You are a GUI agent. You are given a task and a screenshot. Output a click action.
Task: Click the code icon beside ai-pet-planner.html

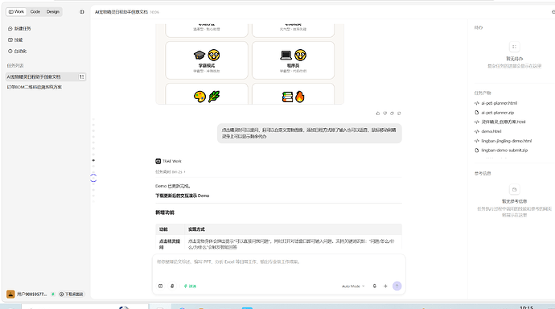coord(476,103)
